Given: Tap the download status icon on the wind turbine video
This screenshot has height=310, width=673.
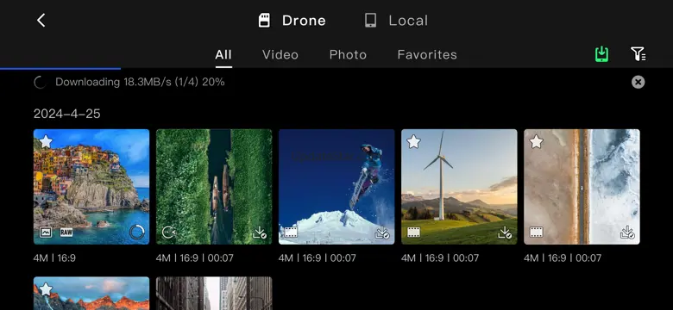Looking at the screenshot, I should coord(505,232).
